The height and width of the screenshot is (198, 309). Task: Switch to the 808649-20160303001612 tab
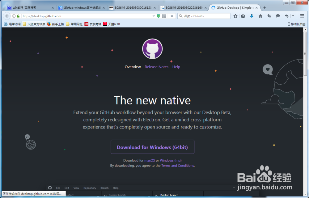point(133,8)
